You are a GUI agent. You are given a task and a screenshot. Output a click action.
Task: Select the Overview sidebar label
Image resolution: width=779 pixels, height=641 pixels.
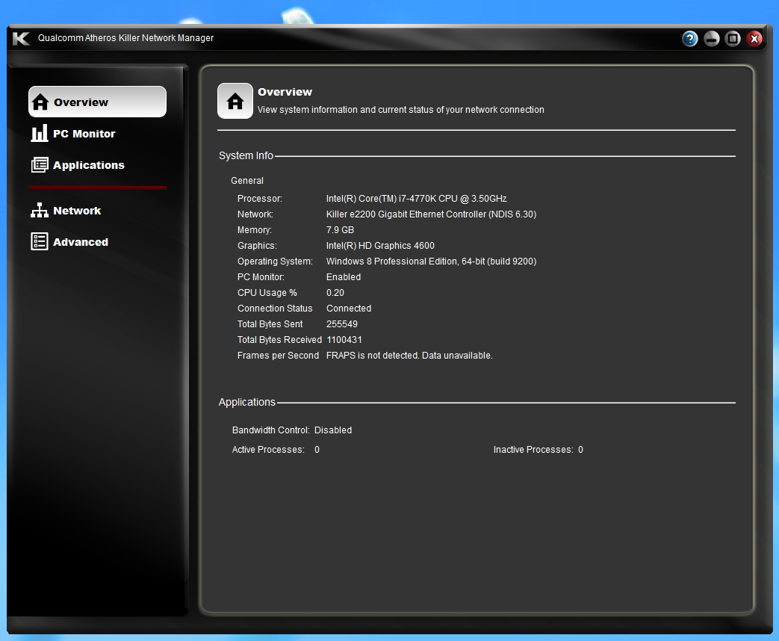point(81,102)
